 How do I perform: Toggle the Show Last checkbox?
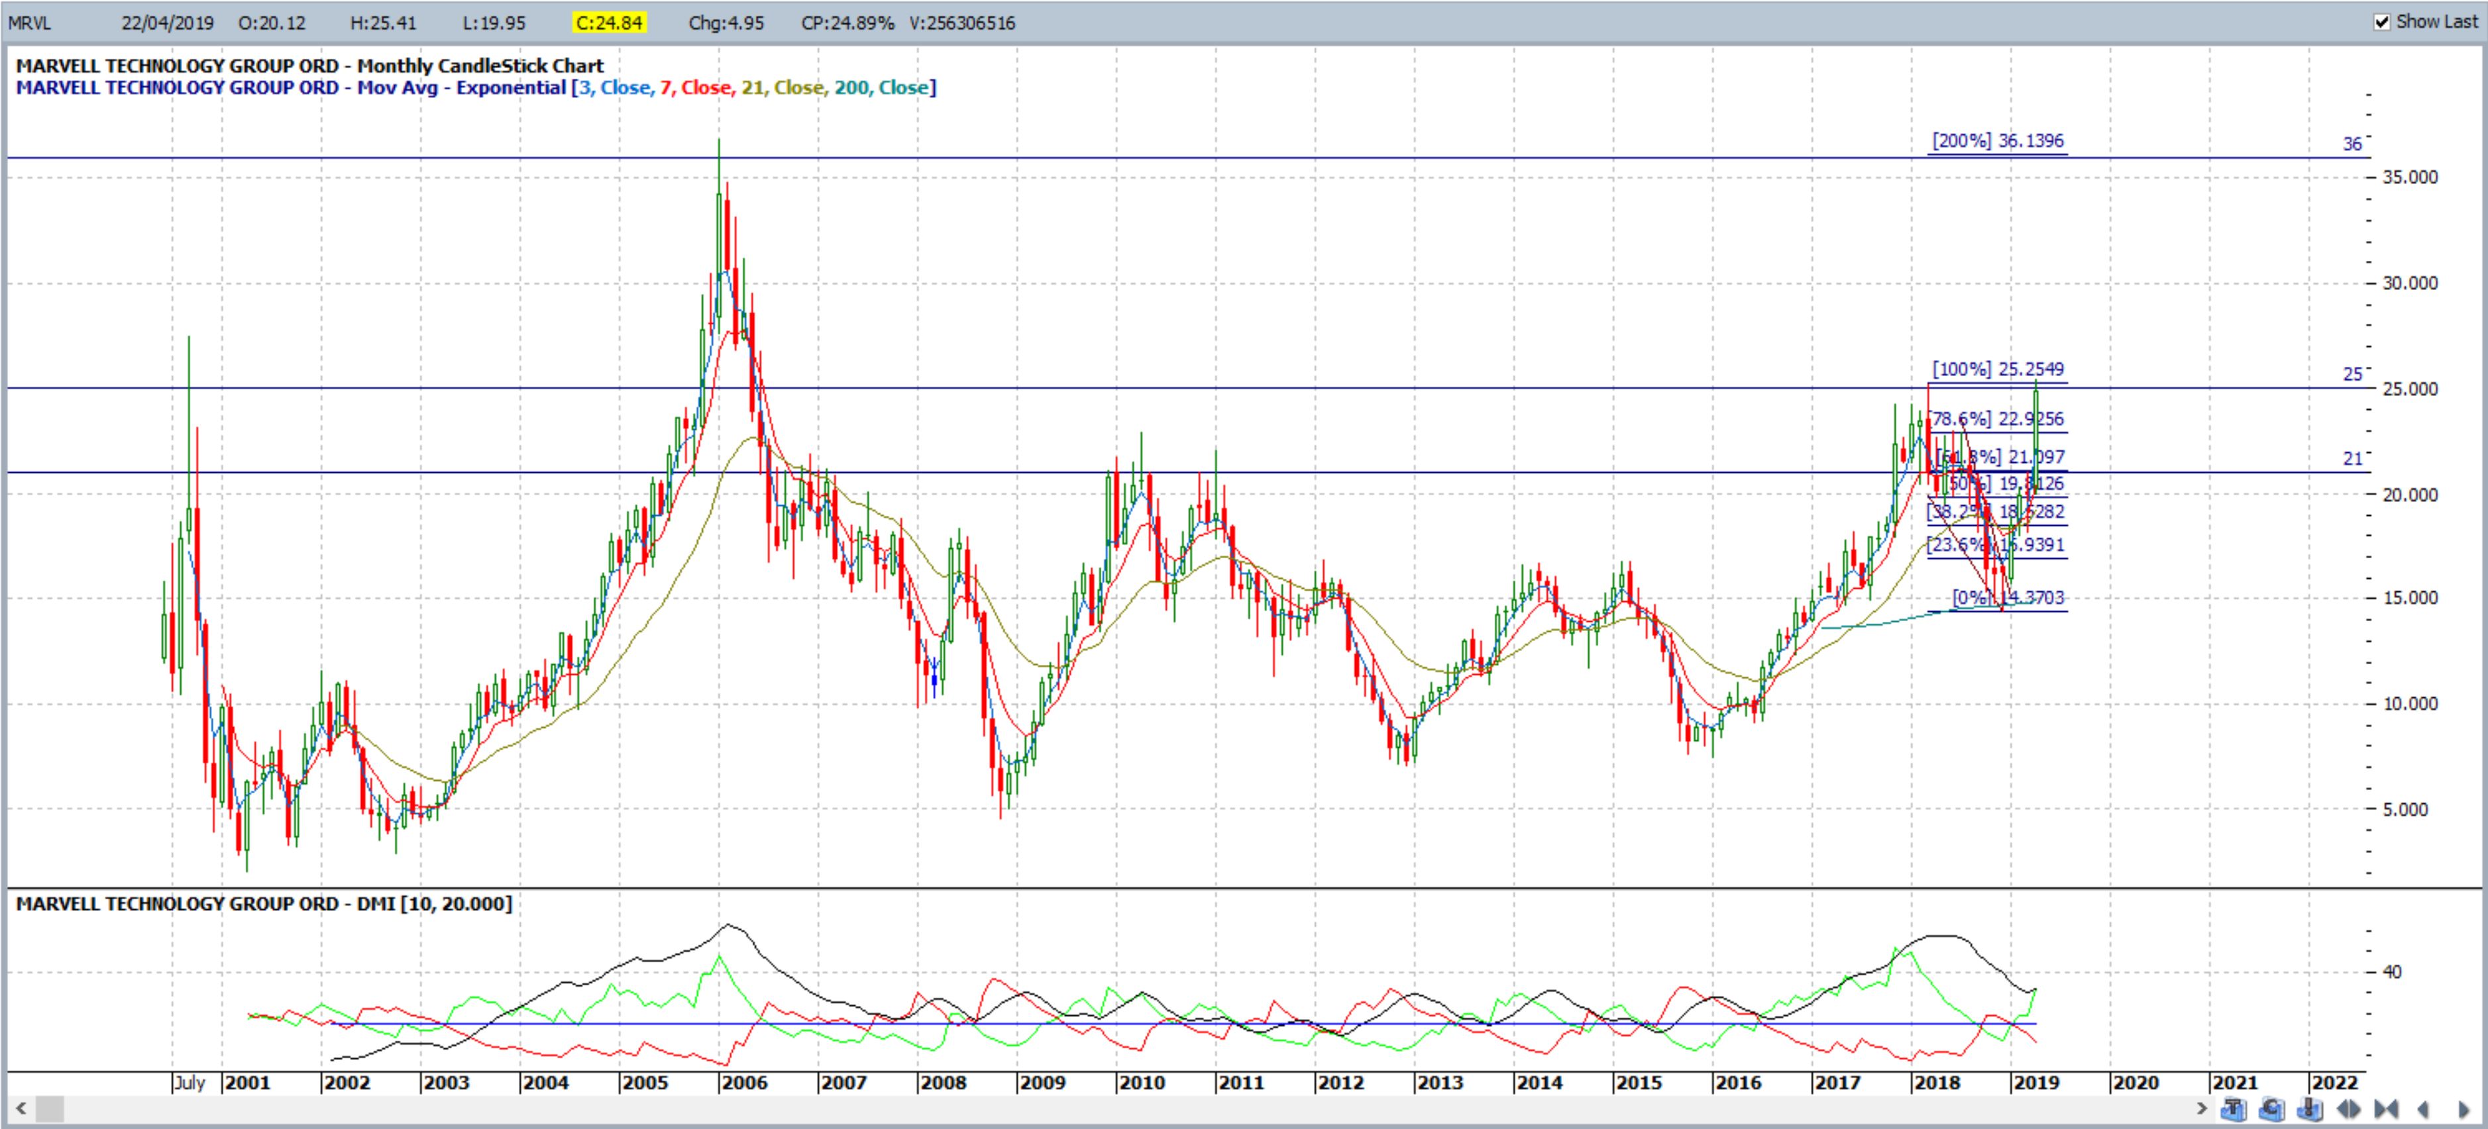pos(2382,21)
